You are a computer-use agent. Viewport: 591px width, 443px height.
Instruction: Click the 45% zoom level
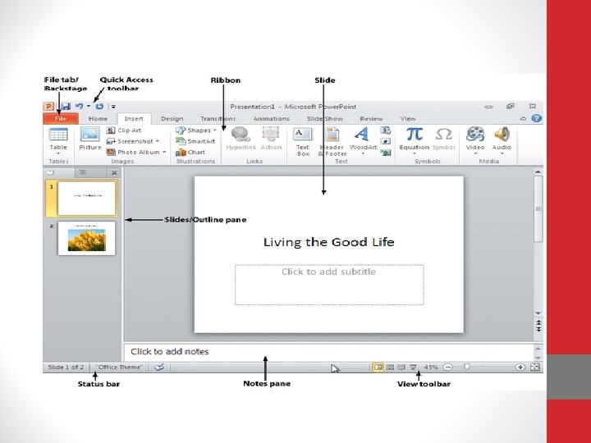[x=431, y=367]
